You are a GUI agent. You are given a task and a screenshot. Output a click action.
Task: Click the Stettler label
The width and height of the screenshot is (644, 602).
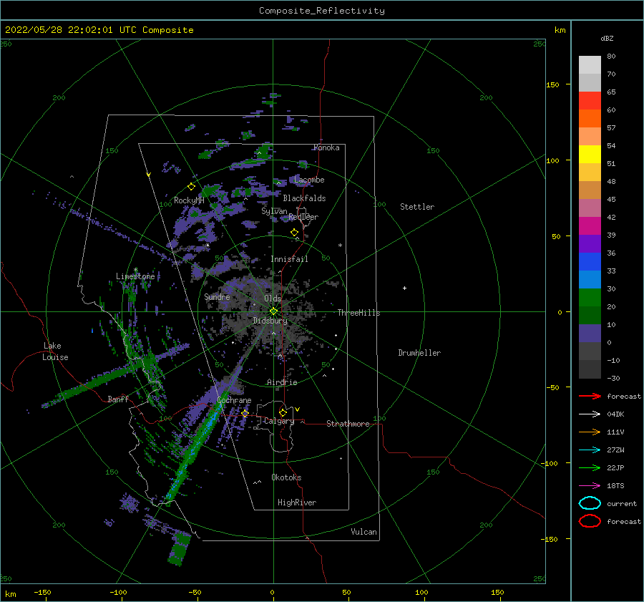(x=417, y=207)
